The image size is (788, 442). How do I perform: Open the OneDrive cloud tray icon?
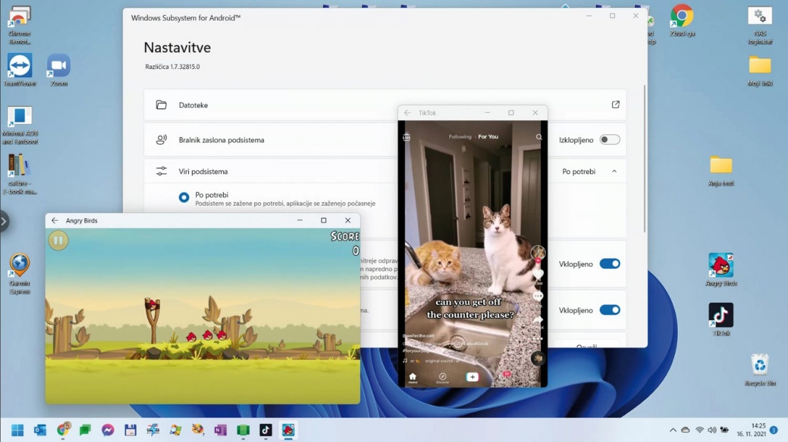click(686, 430)
